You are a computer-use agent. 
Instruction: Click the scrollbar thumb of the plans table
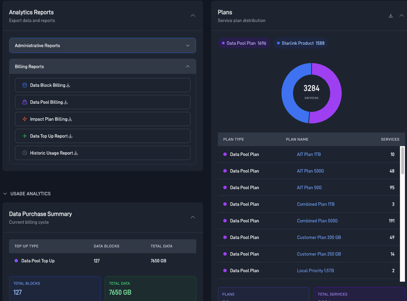[403, 160]
